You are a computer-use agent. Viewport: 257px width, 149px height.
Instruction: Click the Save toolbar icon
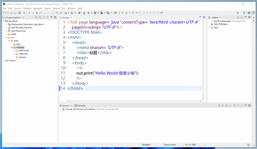[x=11, y=13]
